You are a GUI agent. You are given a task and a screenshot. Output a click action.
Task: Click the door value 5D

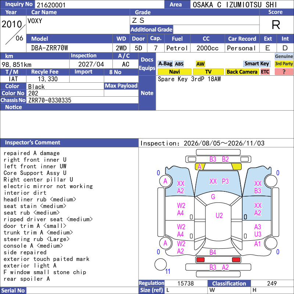pos(139,48)
